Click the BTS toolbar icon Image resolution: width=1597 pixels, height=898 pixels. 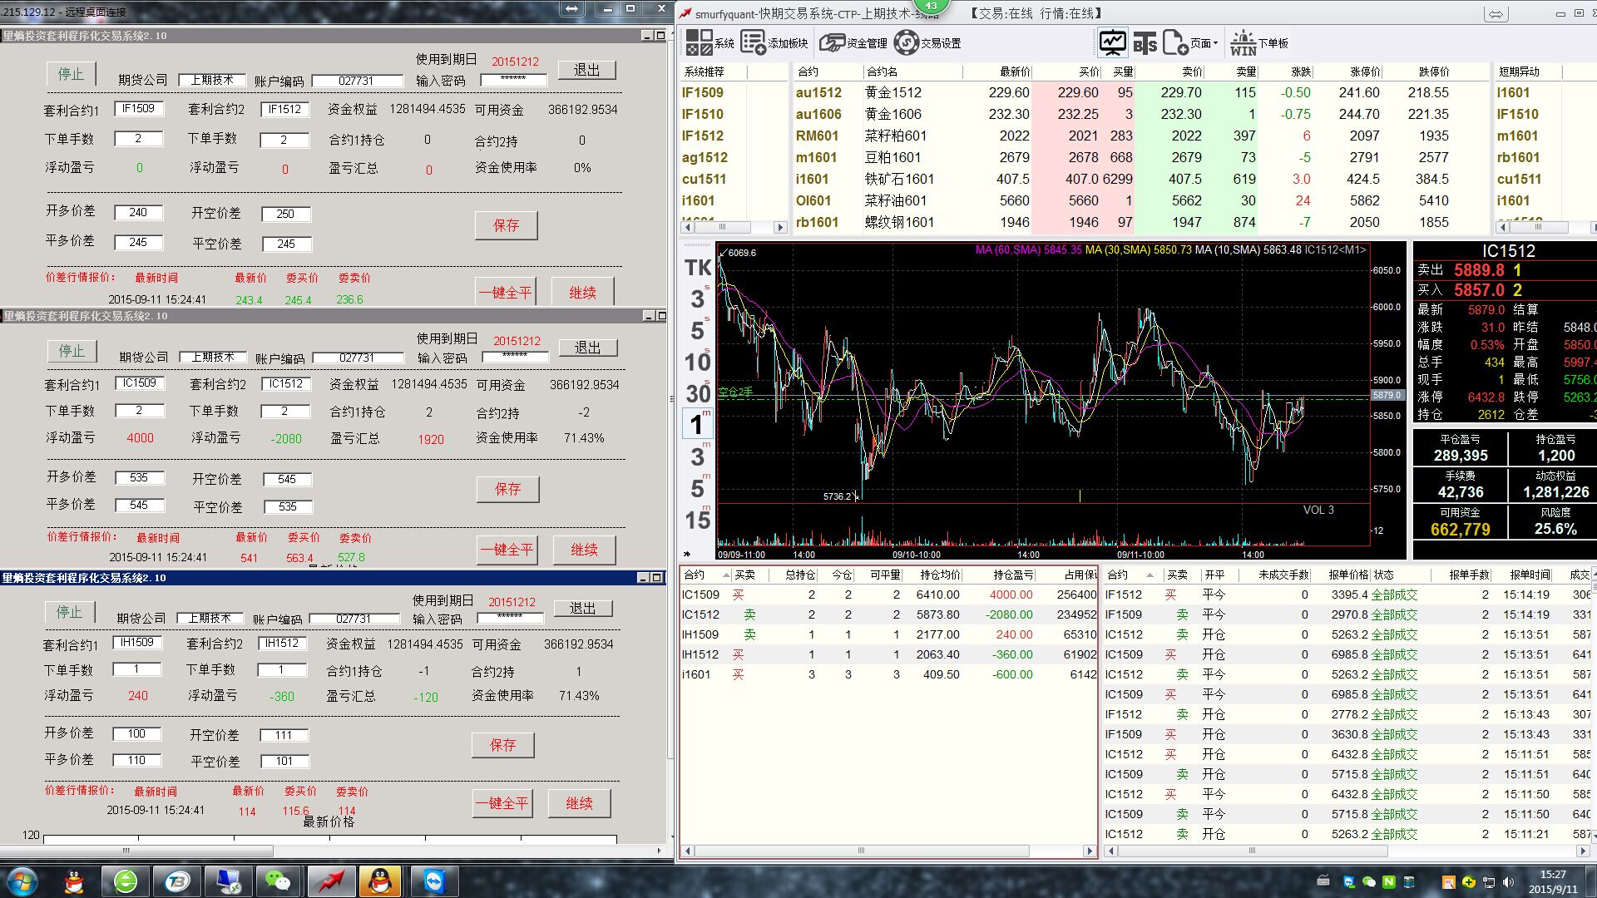pyautogui.click(x=1145, y=42)
